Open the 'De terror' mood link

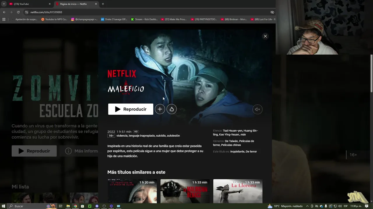pos(251,152)
